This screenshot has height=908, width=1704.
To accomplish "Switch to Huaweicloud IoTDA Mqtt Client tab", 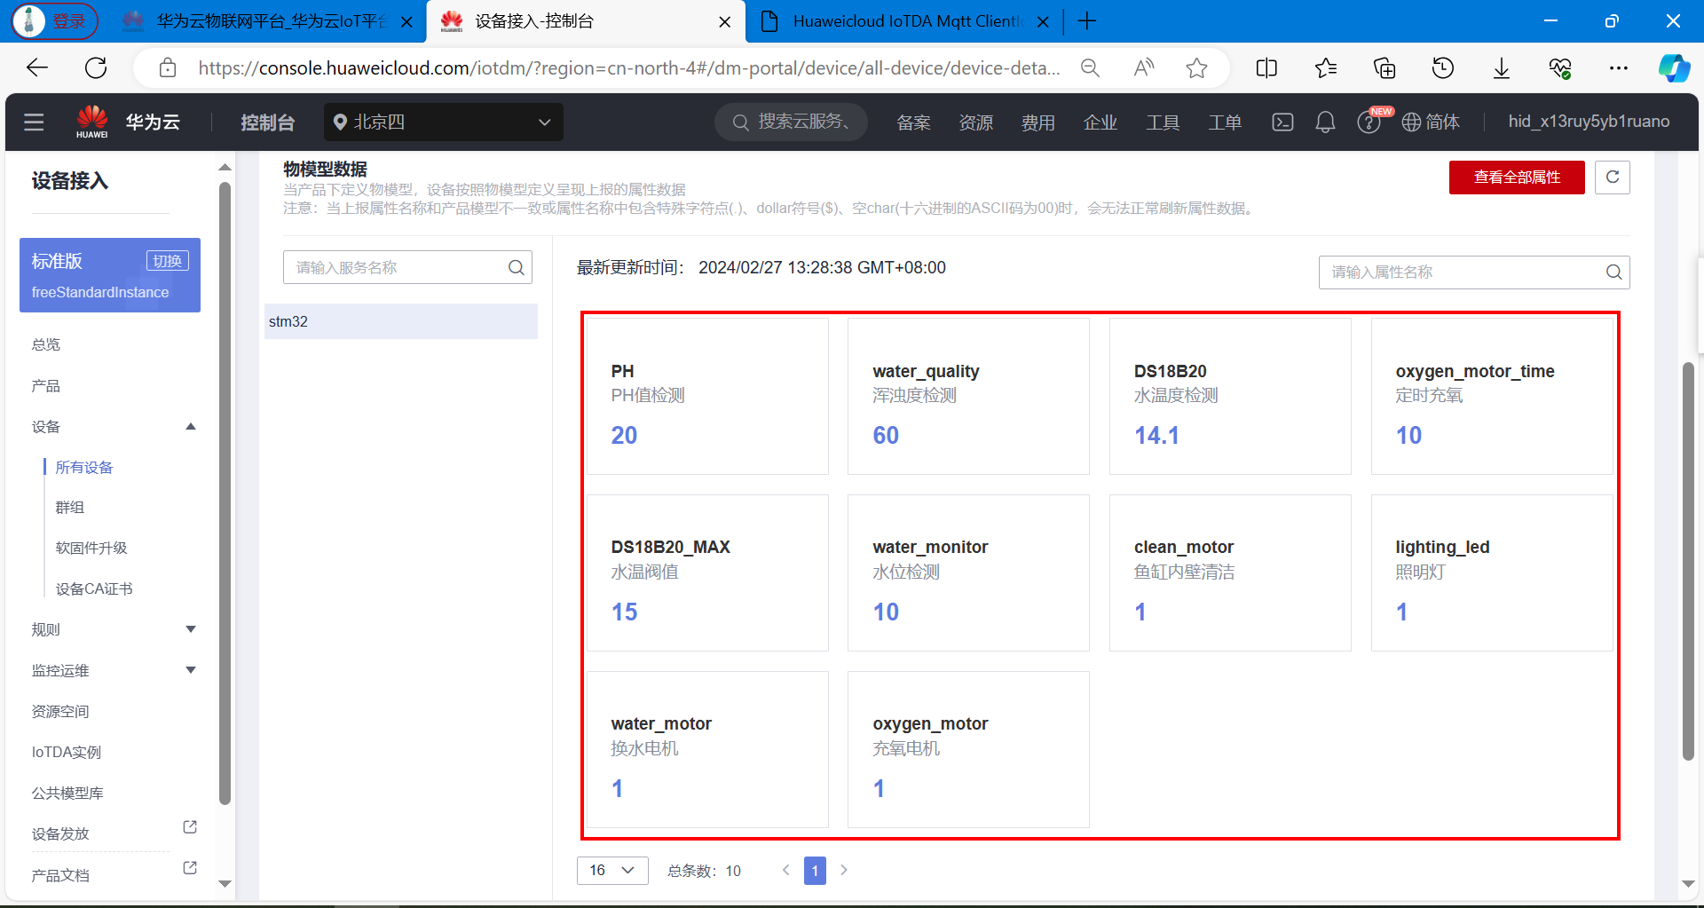I will coord(904,21).
